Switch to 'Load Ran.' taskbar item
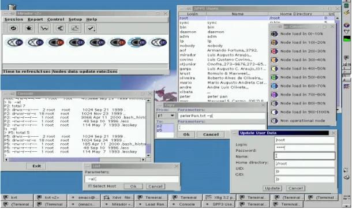Screen dimensions: 352x209 click(x=151, y=204)
